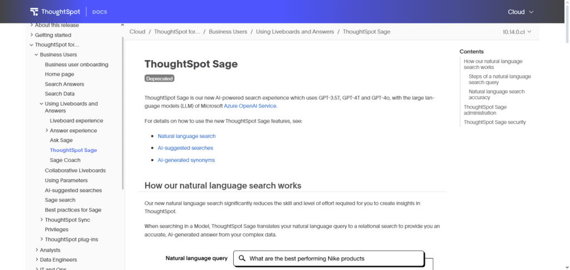Image resolution: width=570 pixels, height=270 pixels.
Task: Open Sage search in sidebar
Action: point(60,200)
